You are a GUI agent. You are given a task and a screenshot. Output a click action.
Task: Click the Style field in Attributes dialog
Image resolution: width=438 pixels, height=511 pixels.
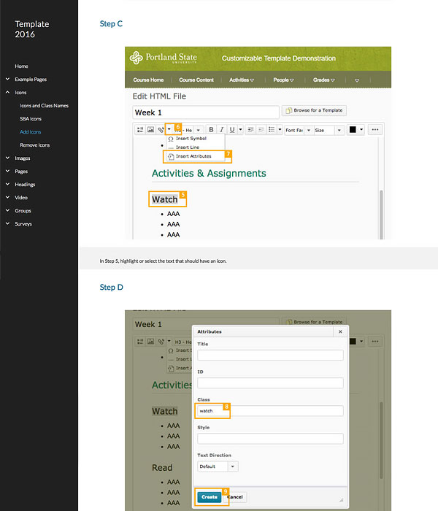(270, 439)
